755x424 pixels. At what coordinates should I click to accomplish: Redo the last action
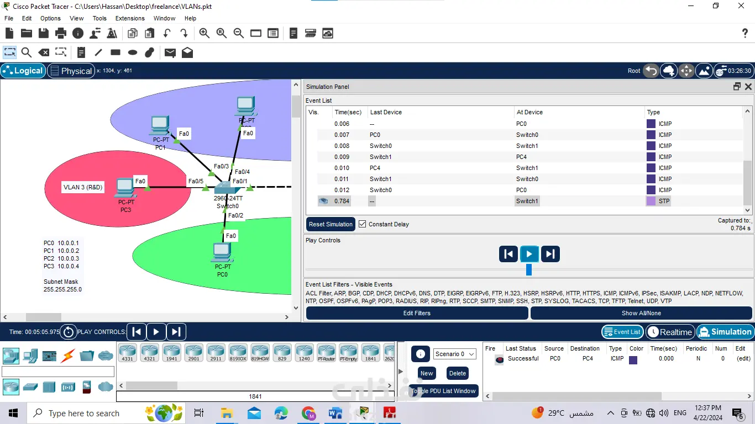tap(183, 34)
